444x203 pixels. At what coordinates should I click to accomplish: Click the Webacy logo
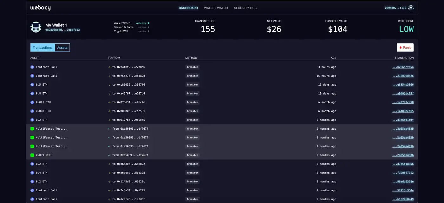pos(40,8)
